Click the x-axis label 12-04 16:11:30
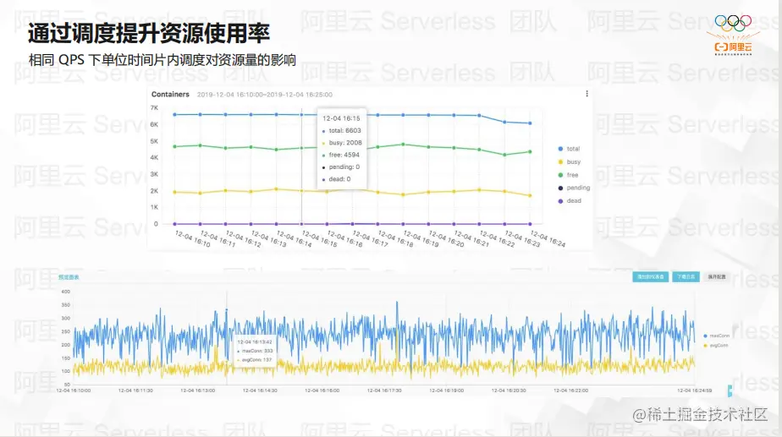Image resolution: width=782 pixels, height=437 pixels. tap(135, 391)
